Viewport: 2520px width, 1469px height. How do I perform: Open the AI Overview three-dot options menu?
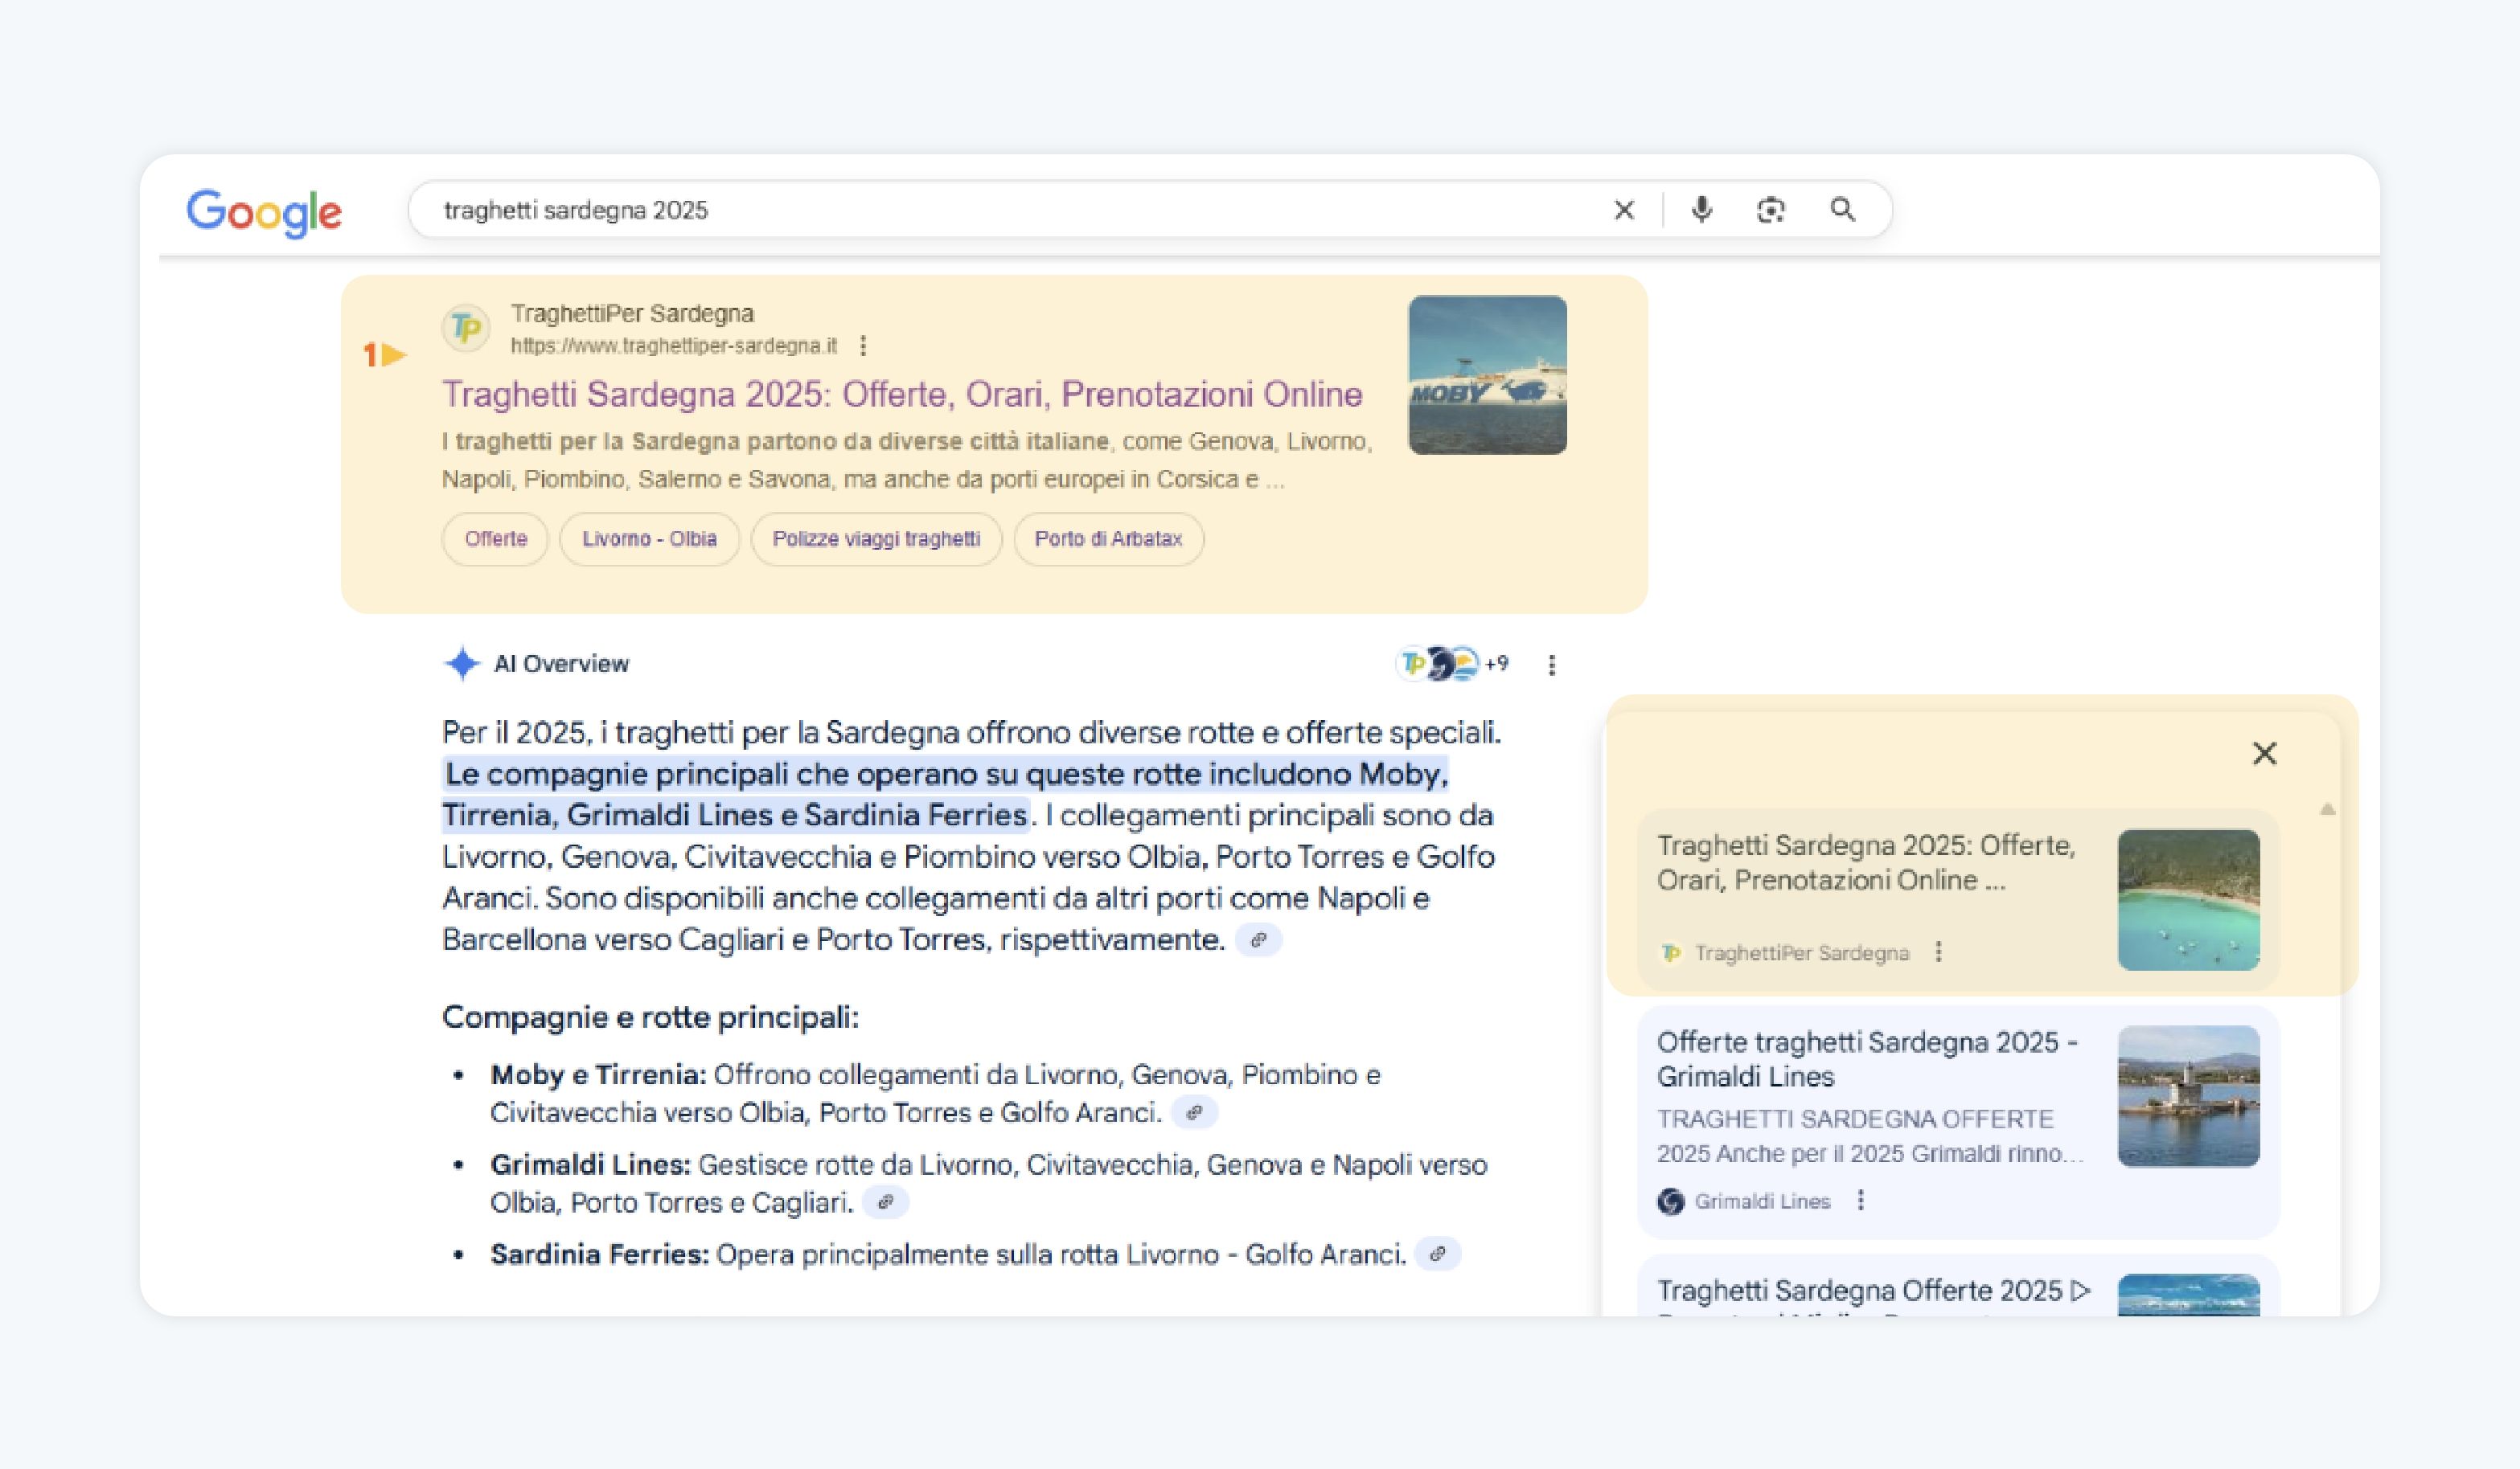1552,665
